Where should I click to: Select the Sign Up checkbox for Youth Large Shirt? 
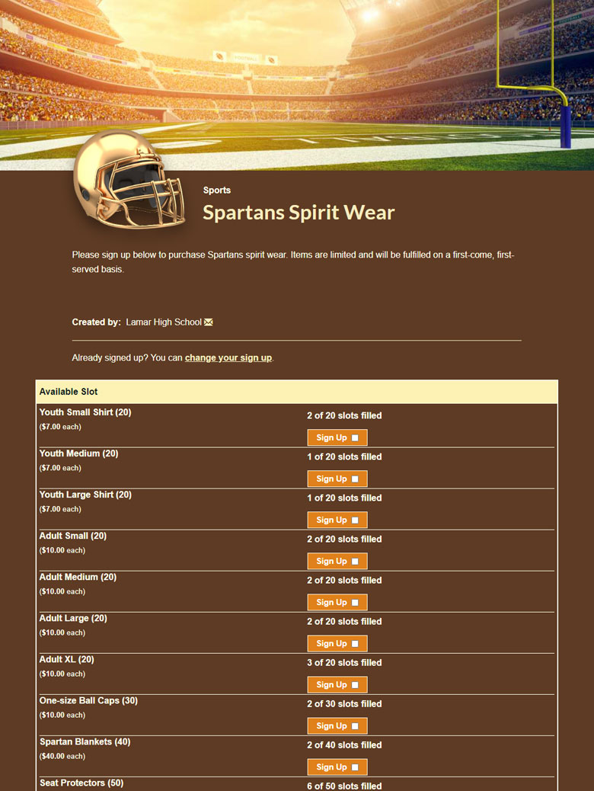(355, 520)
